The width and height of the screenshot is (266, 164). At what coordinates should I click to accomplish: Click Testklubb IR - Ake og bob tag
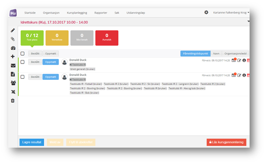pyautogui.click(x=187, y=88)
